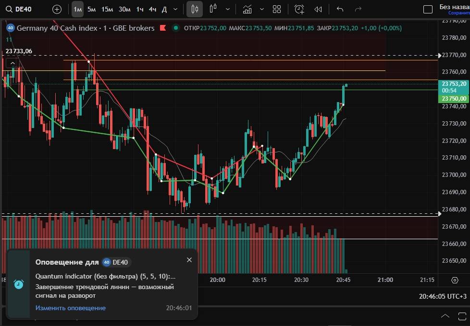Click the red flag next to symbol title
Image resolution: width=470 pixels, height=326 pixels.
pos(163,28)
